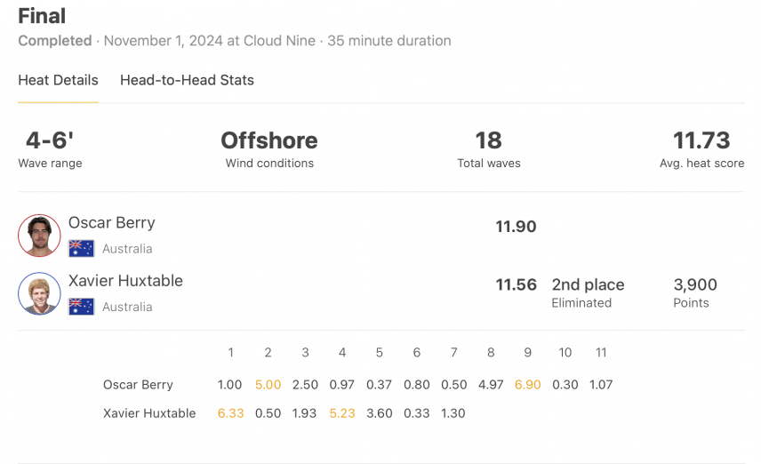Click the 18 Total waves stat
This screenshot has height=464, width=761.
tap(489, 149)
